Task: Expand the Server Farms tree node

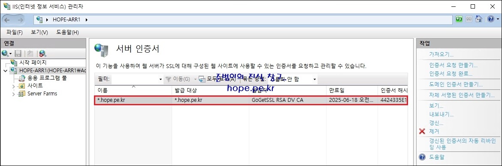Action: [13, 94]
